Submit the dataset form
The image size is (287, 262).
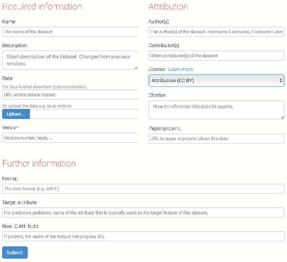point(15,252)
